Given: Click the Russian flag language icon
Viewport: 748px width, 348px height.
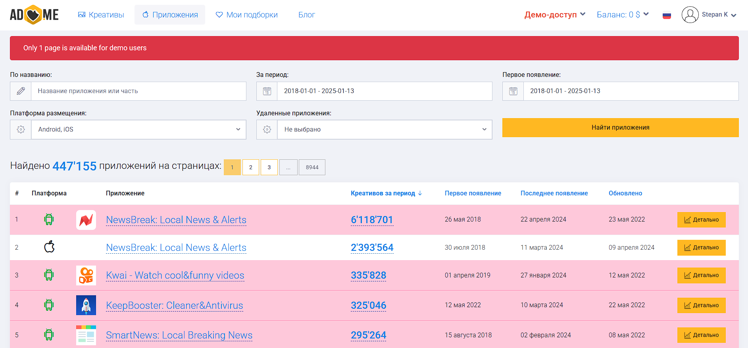Looking at the screenshot, I should pyautogui.click(x=667, y=15).
